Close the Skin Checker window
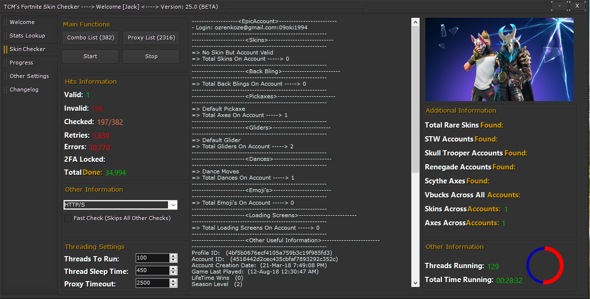This screenshot has width=590, height=299. tap(577, 6)
